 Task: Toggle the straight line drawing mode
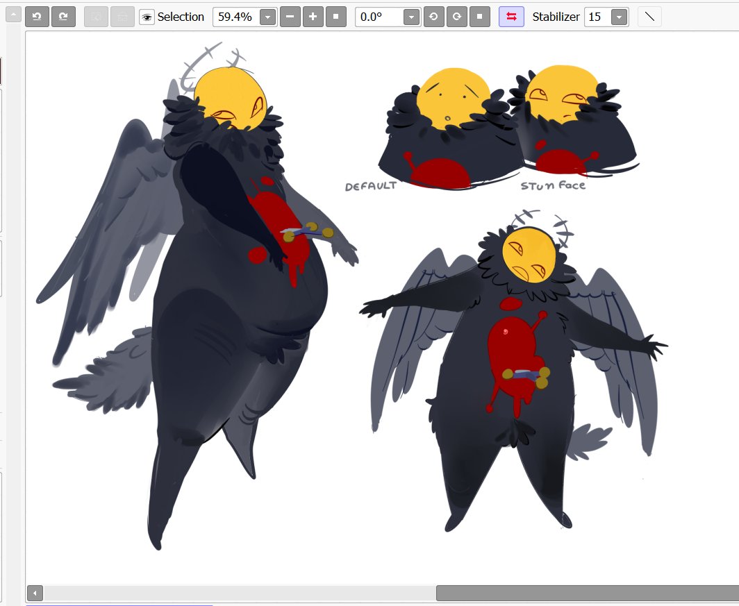pos(649,17)
